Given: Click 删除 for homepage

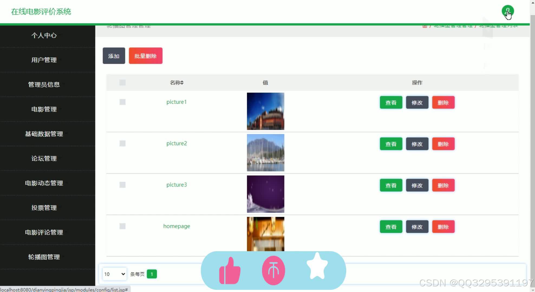Looking at the screenshot, I should click(x=443, y=227).
